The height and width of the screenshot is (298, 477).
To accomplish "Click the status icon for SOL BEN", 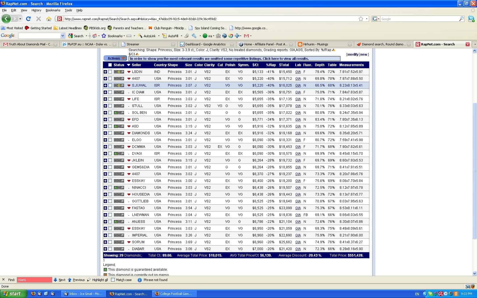I will tap(119, 113).
